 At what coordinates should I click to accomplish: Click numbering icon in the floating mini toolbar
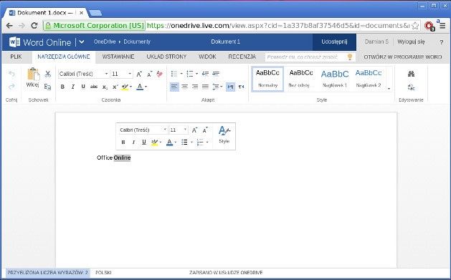point(200,143)
